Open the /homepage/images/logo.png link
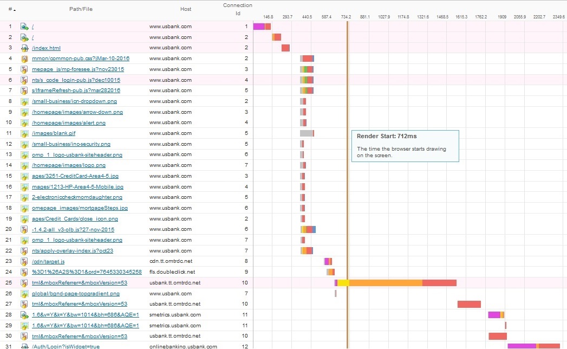Screen dimensions: 567x349 click(x=69, y=165)
